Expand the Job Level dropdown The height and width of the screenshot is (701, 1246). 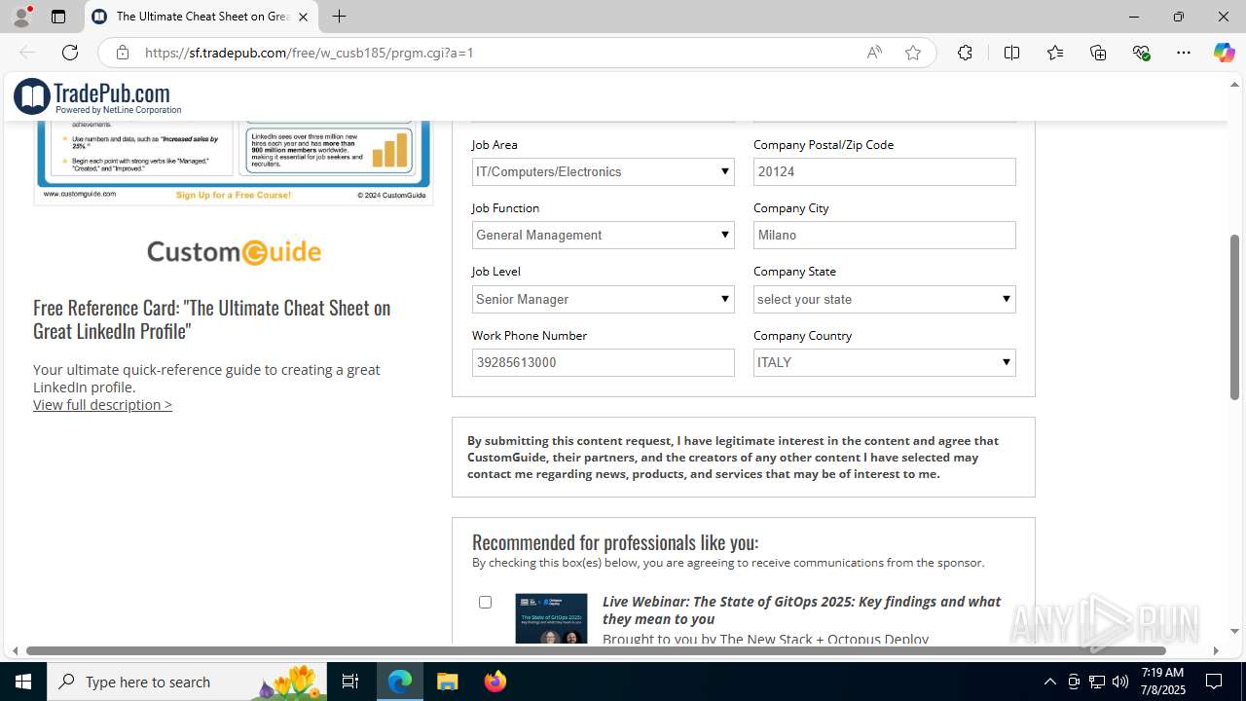603,299
